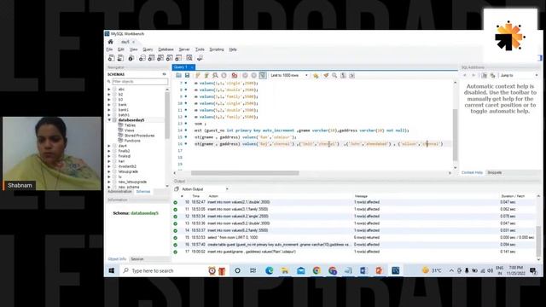Toggle word wrap icon
This screenshot has height=307, width=546.
click(x=351, y=76)
